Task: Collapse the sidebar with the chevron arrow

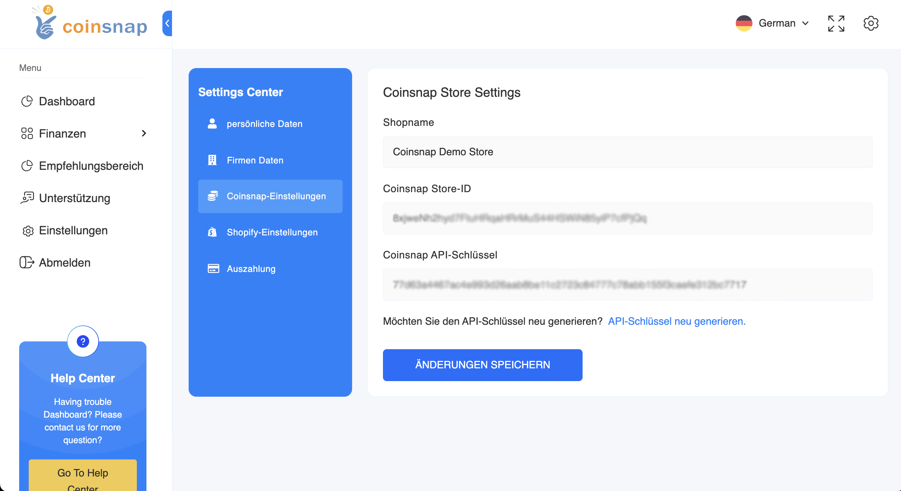Action: coord(167,23)
